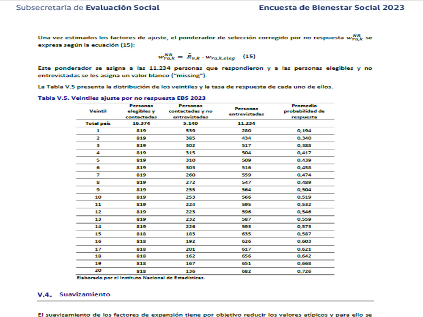Click the 'Veintil' column header
The width and height of the screenshot is (423, 317).
click(x=98, y=111)
